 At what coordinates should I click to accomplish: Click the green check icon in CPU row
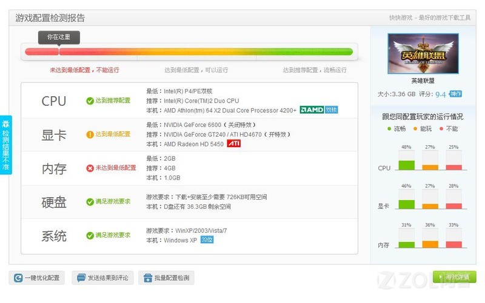coord(90,101)
